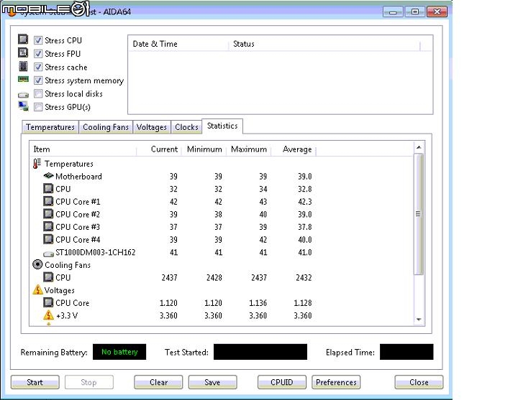Click the 1.136 maximum CPU Core voltage
518x400 pixels.
coord(258,303)
